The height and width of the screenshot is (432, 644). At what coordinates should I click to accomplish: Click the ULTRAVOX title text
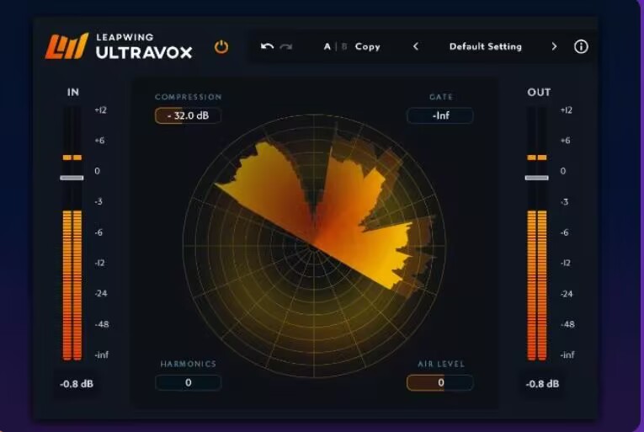coord(144,52)
